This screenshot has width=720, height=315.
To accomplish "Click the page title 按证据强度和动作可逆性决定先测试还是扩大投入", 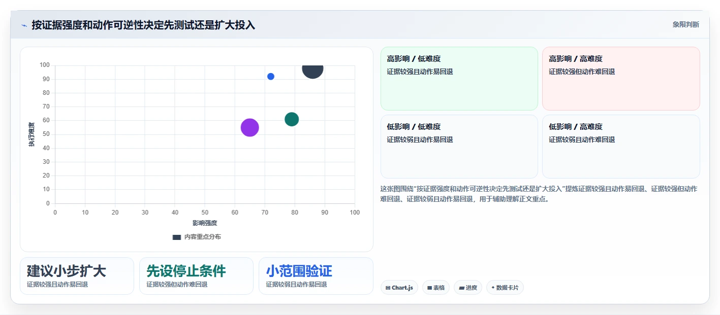I will [143, 25].
